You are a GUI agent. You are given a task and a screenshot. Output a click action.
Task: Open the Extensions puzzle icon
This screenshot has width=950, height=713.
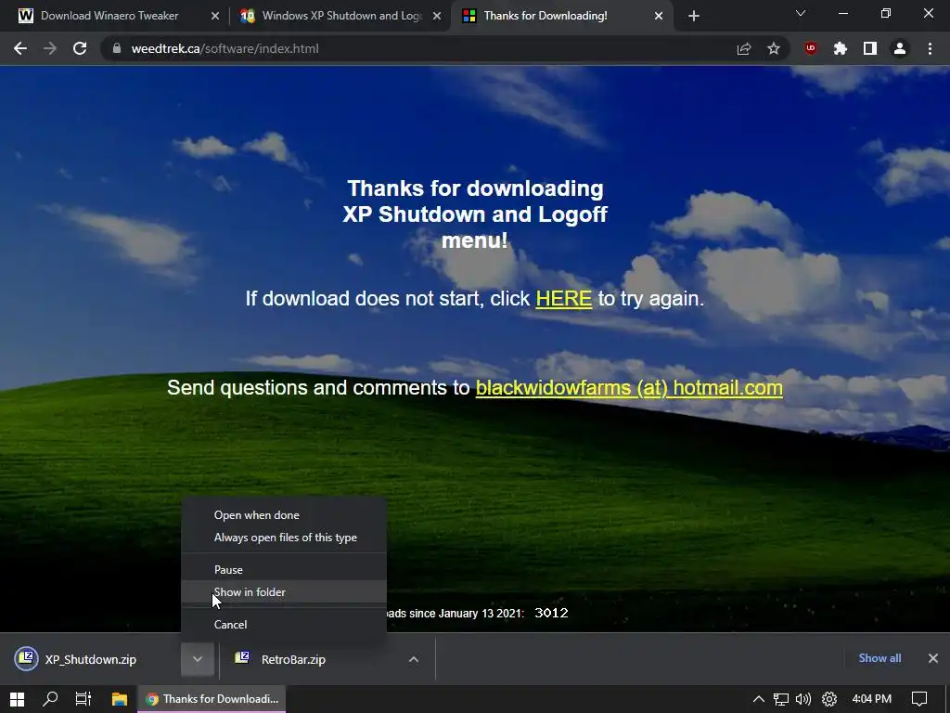point(841,48)
